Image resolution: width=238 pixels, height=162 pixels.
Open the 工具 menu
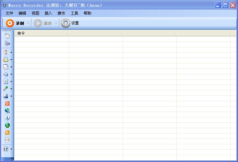[x=74, y=13]
